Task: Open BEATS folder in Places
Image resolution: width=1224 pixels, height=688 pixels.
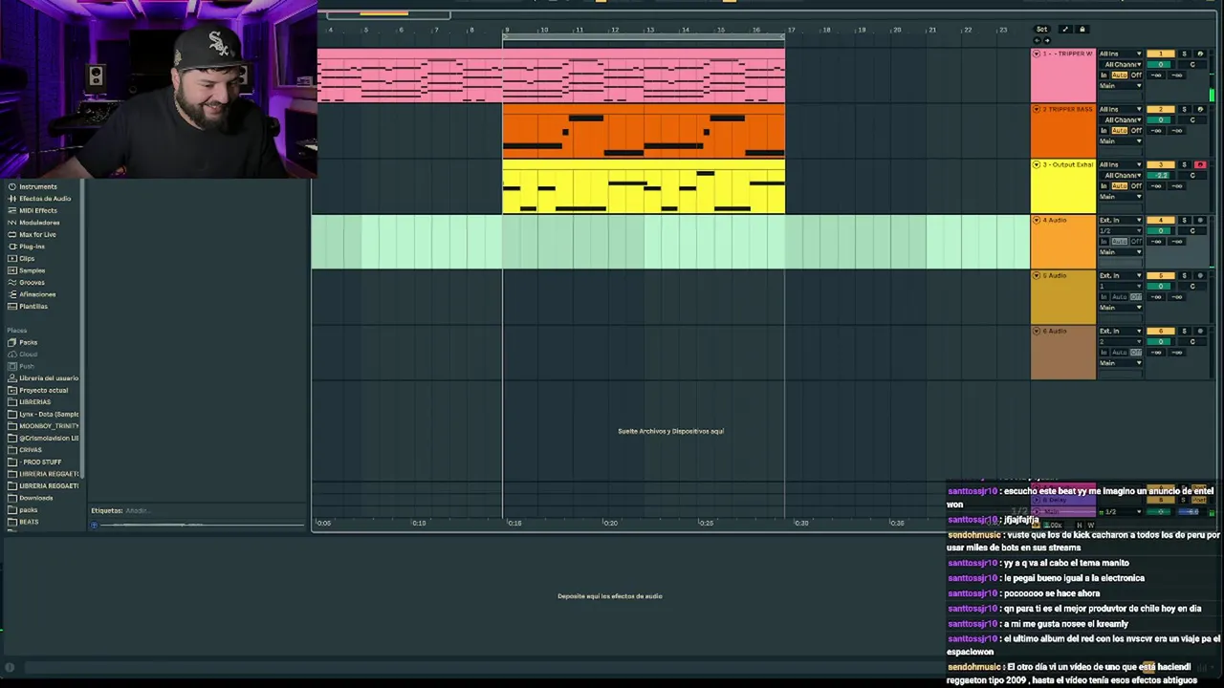Action: tap(29, 522)
